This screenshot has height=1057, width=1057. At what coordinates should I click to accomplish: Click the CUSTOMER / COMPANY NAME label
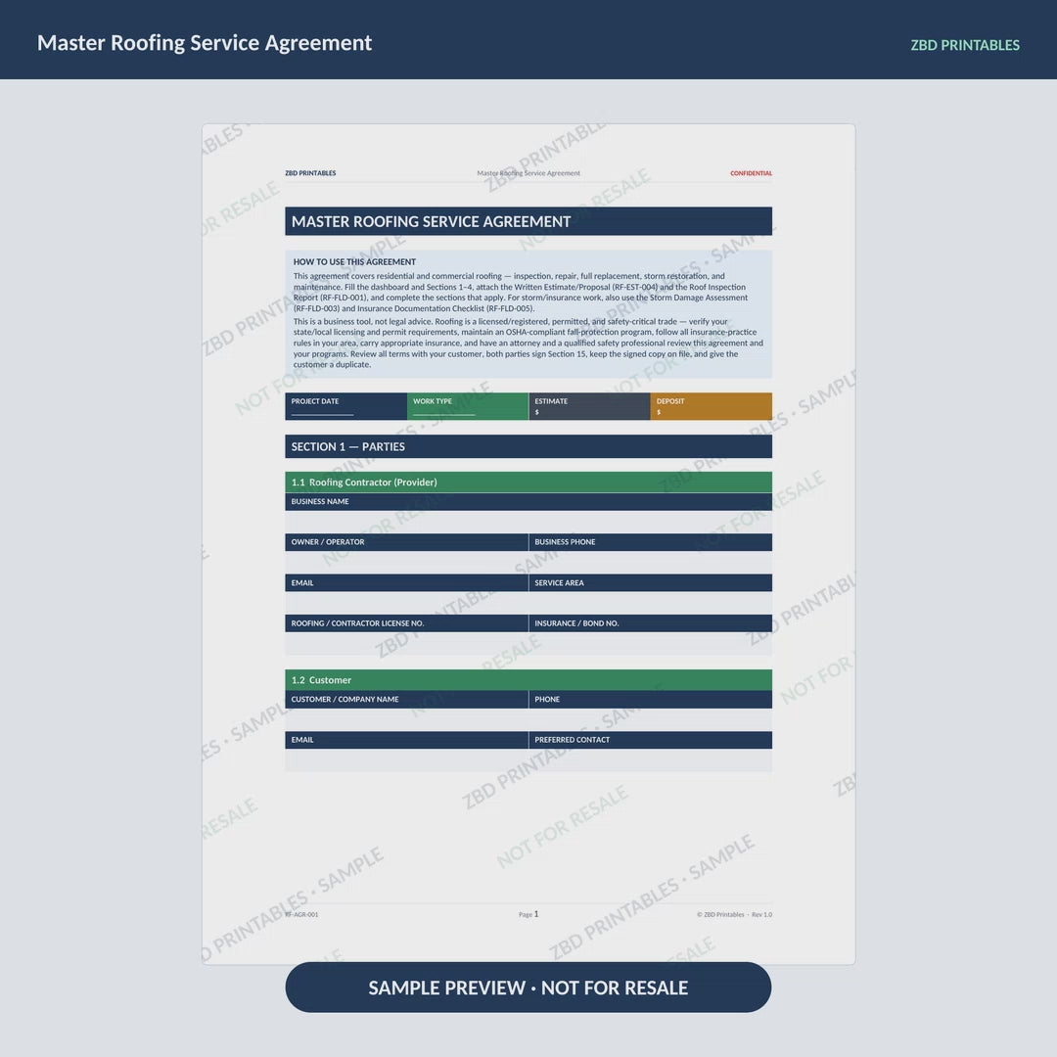click(345, 699)
